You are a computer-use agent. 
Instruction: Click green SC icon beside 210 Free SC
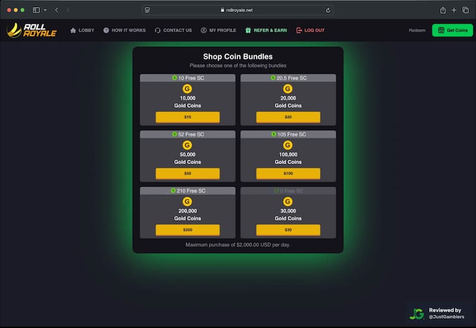(173, 190)
